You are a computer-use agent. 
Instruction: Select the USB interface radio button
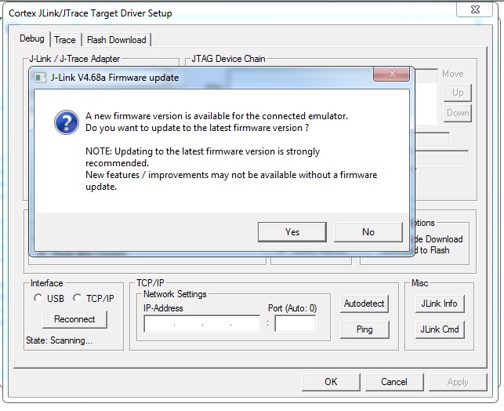[38, 298]
